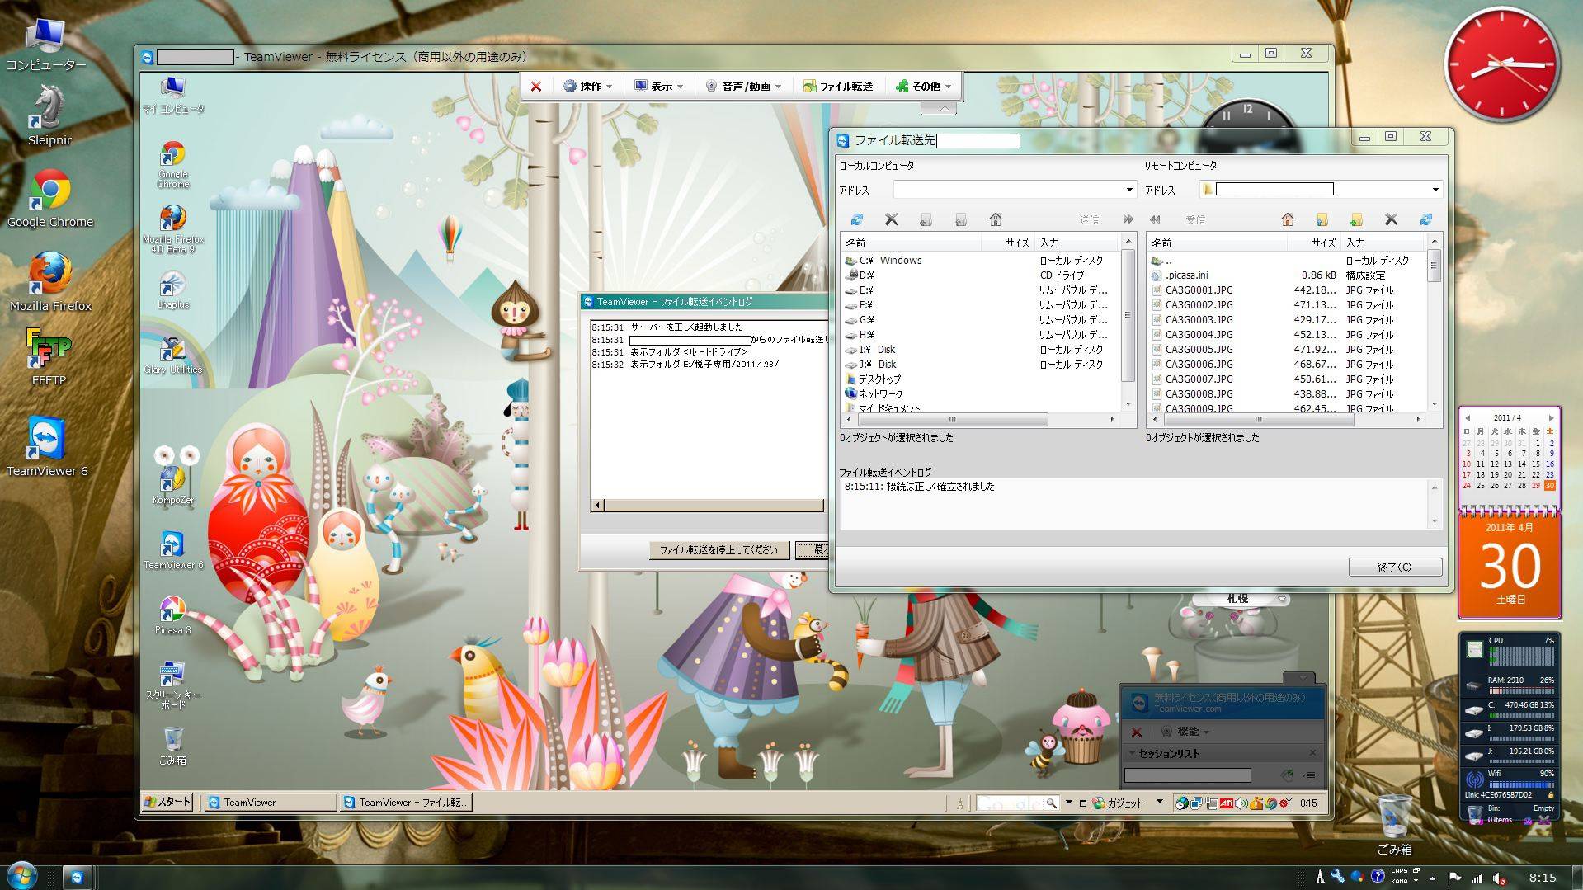Open local FFFTP desktop shortcut
Image resolution: width=1583 pixels, height=890 pixels.
[49, 356]
